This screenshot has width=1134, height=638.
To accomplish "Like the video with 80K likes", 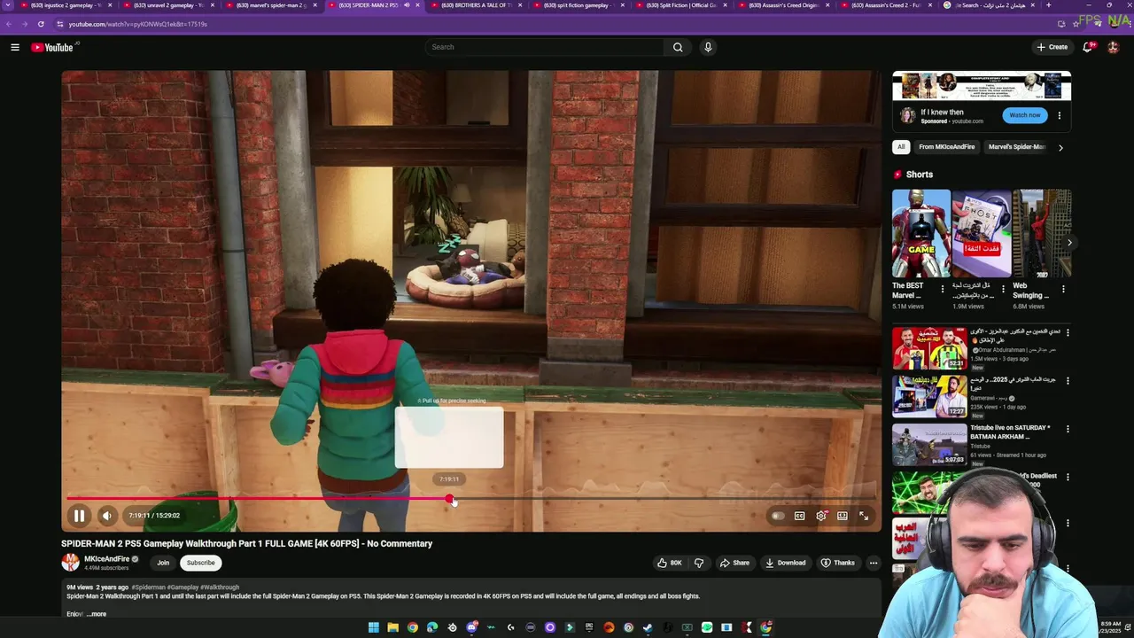I will click(670, 563).
